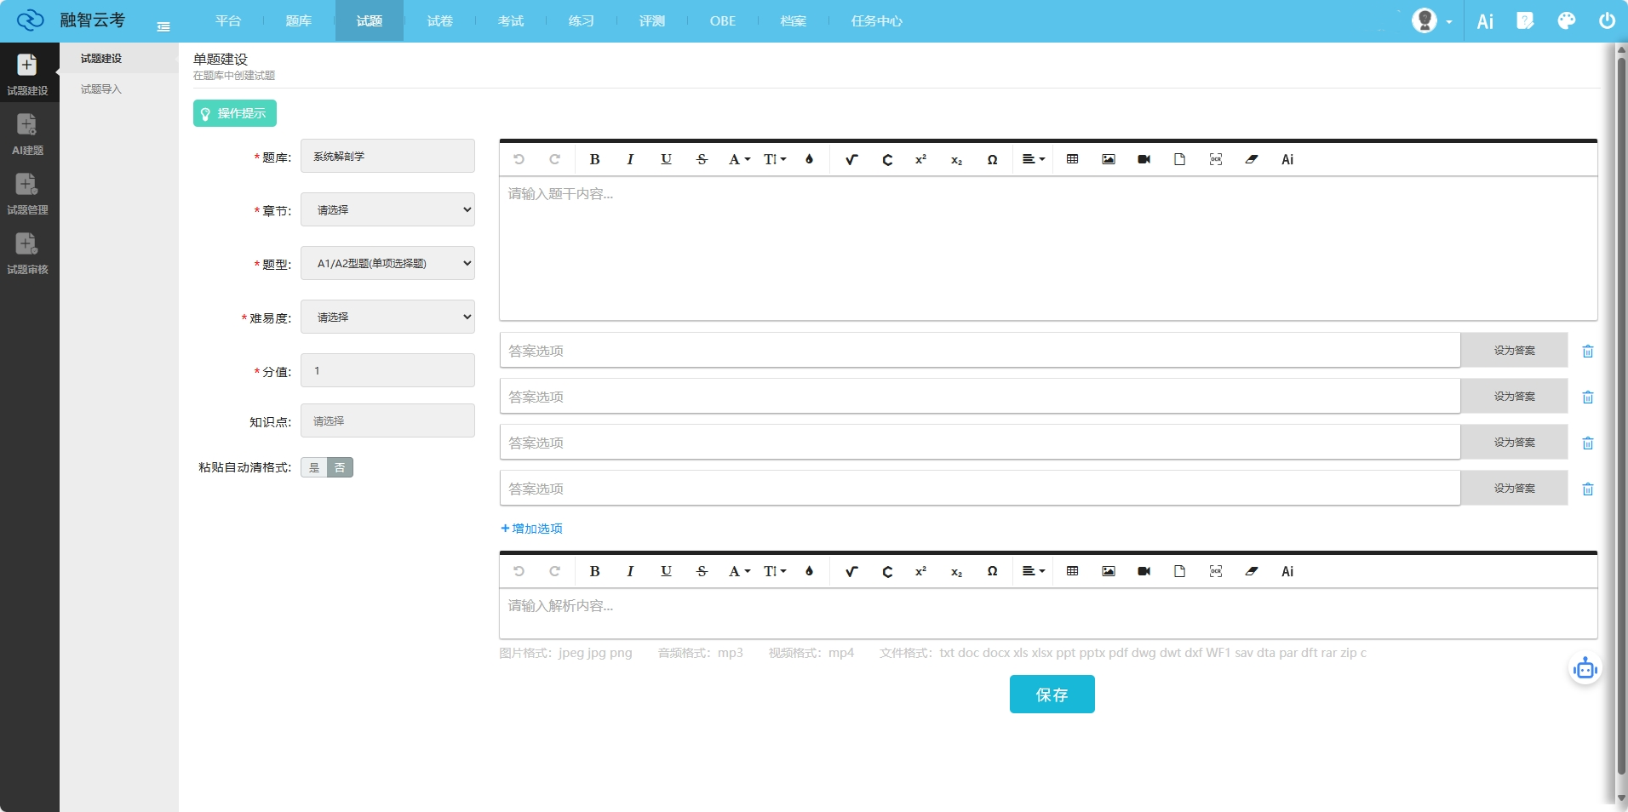Click the 增加选项 add option link
Image resolution: width=1628 pixels, height=812 pixels.
(532, 529)
